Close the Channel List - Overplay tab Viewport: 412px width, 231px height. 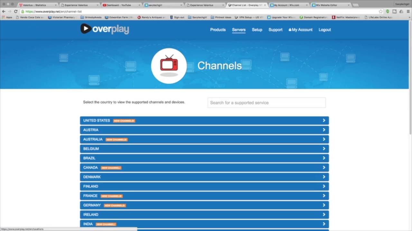tap(265, 5)
